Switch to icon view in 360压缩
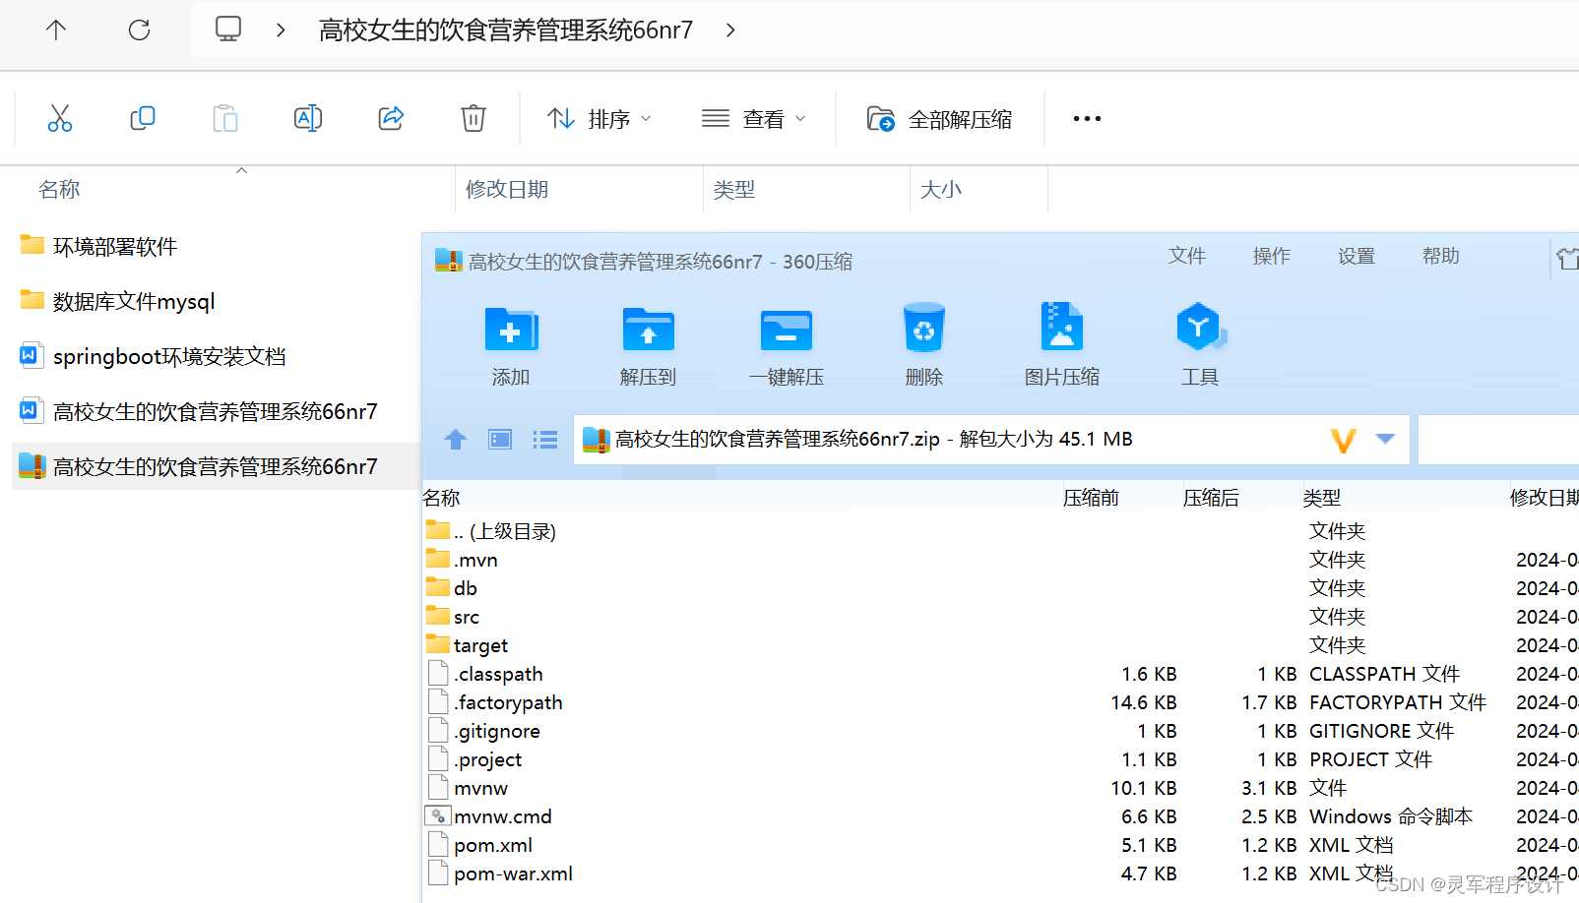 click(x=500, y=439)
